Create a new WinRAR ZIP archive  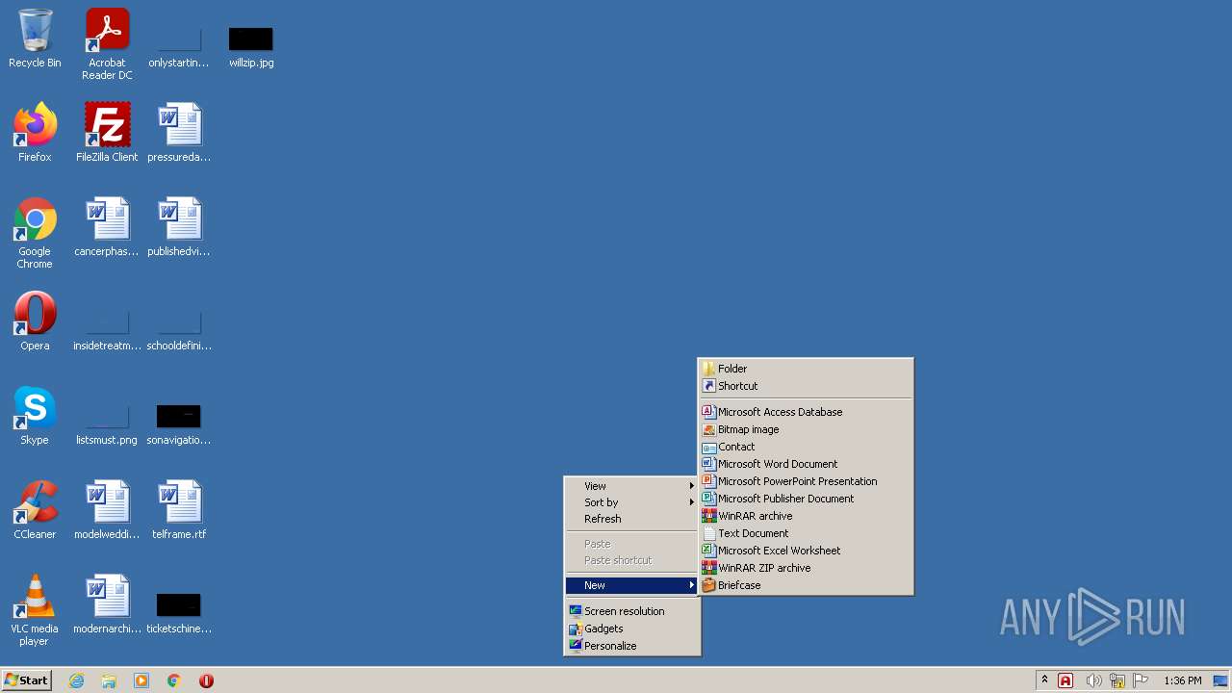(806, 568)
